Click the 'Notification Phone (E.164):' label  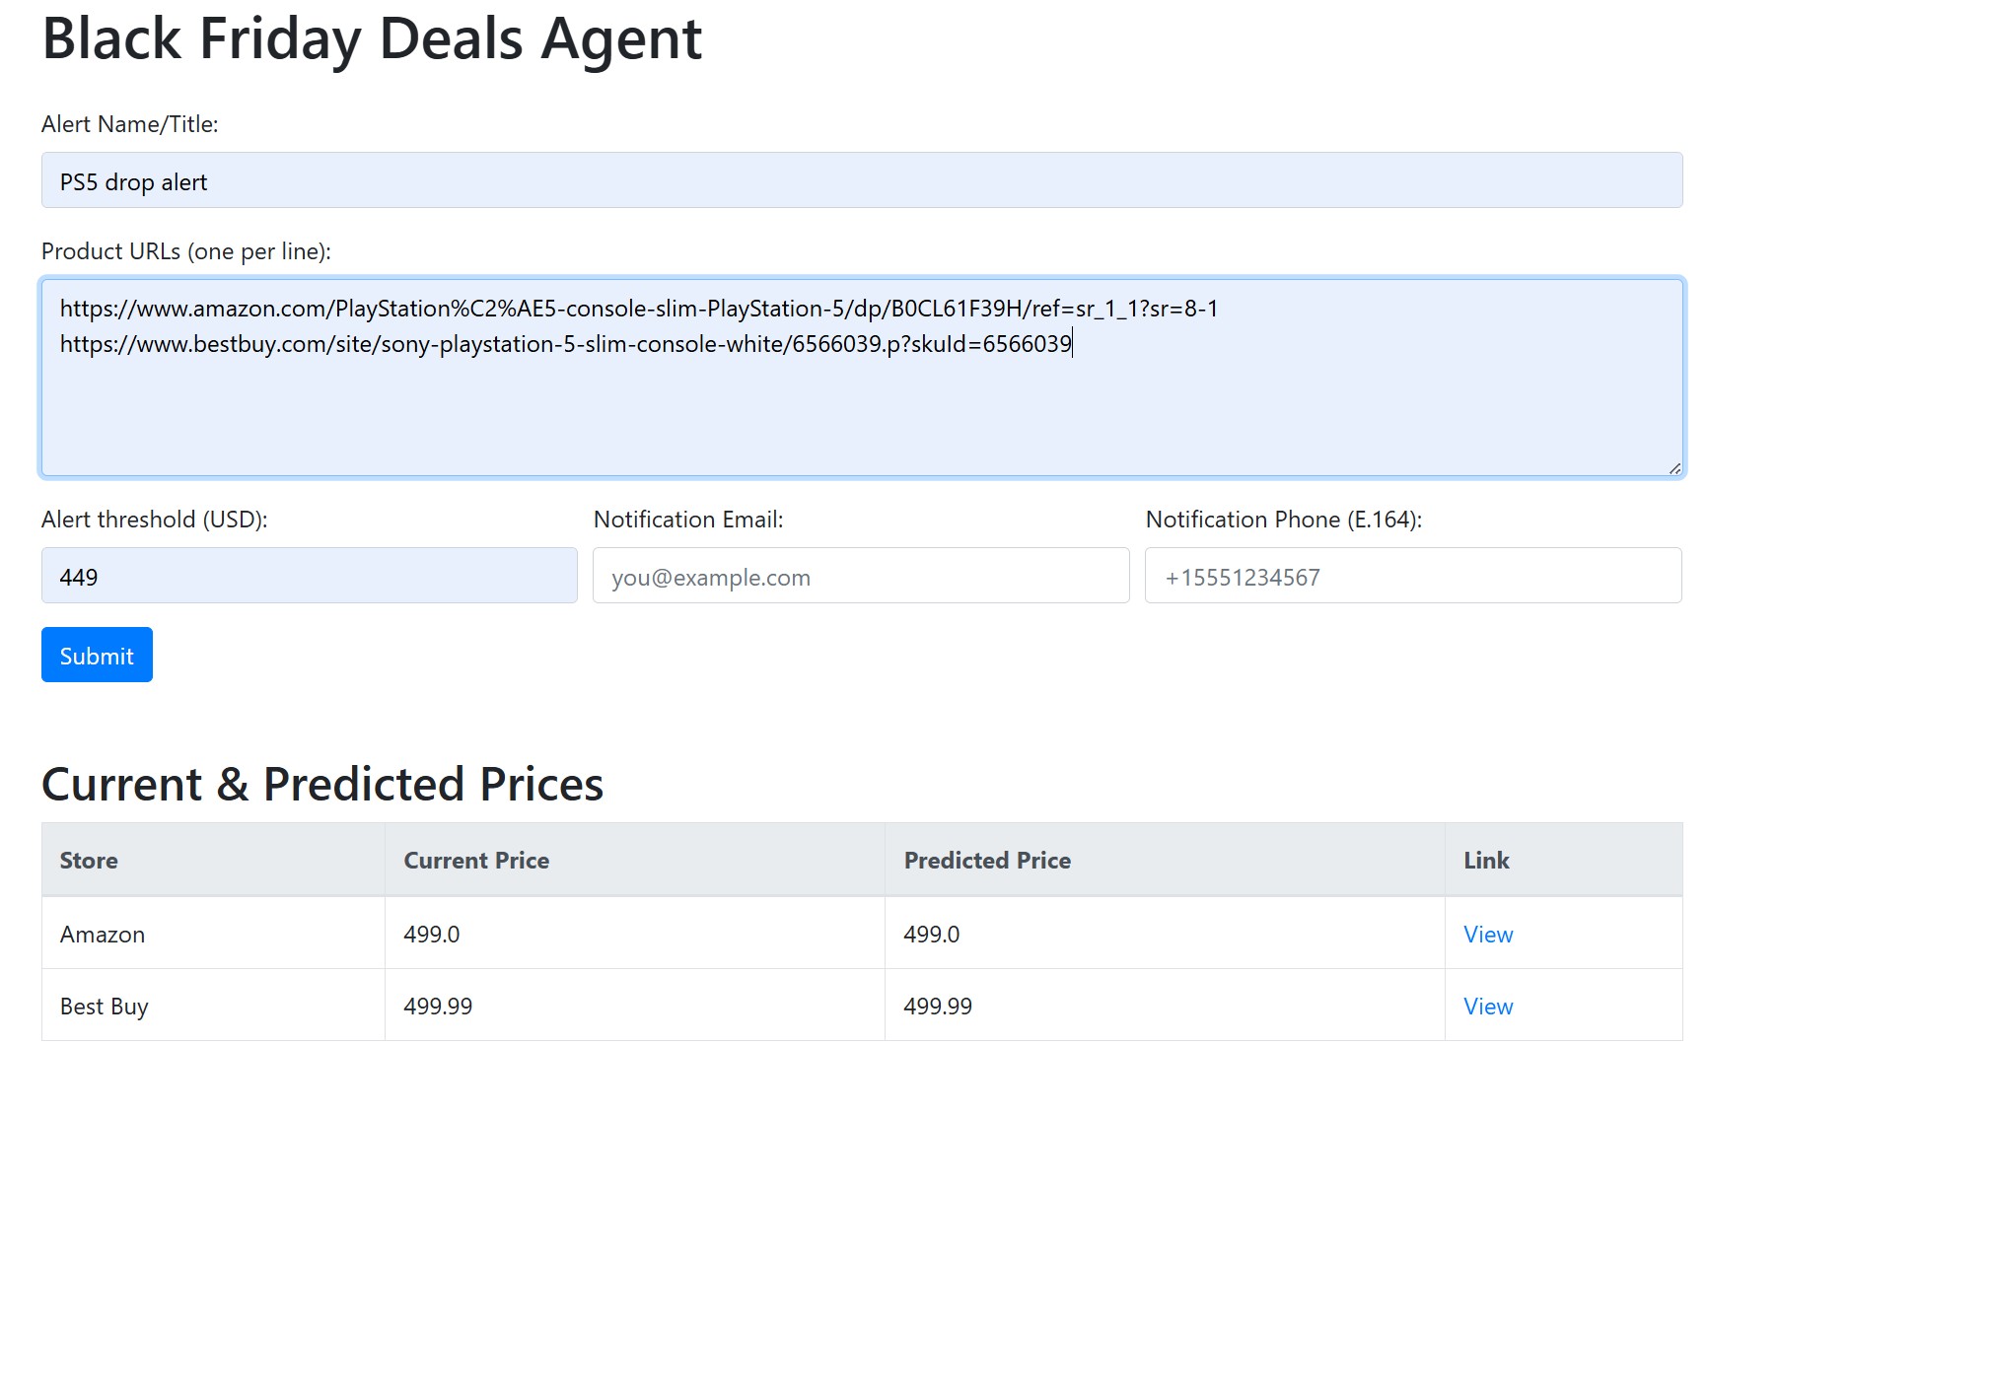tap(1284, 520)
